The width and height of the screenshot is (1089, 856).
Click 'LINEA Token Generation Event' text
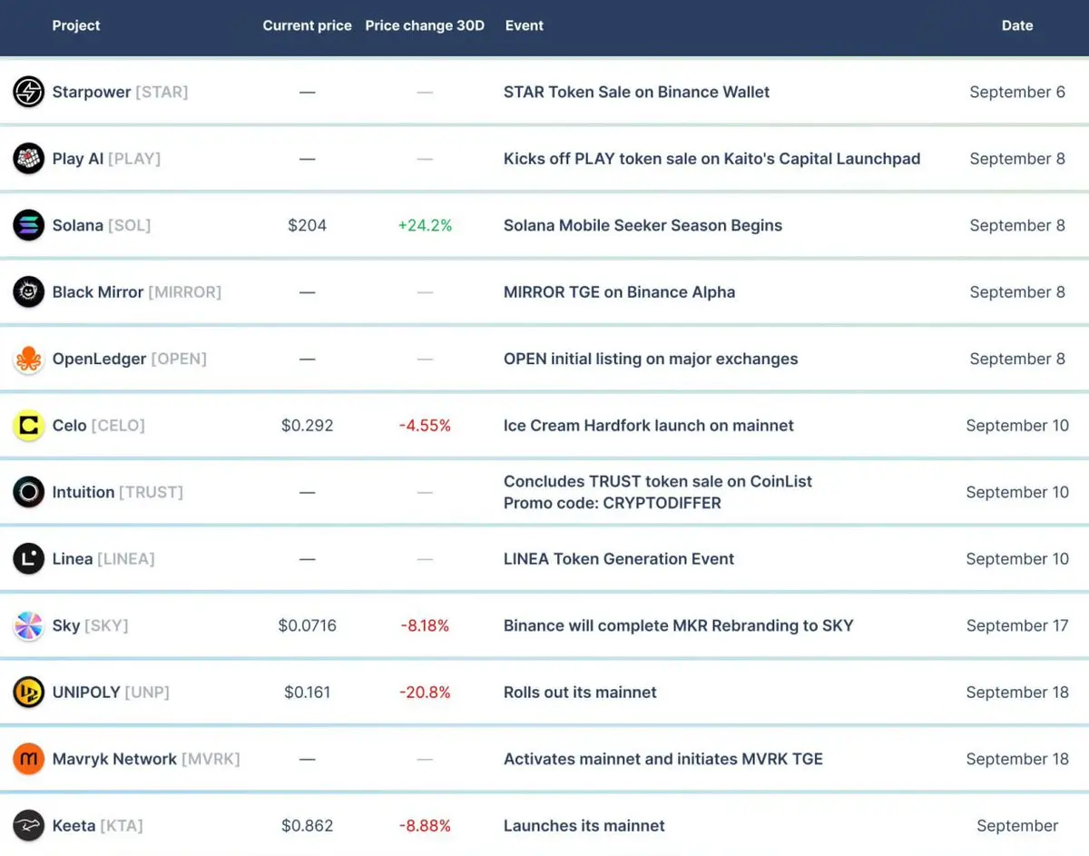pos(619,559)
